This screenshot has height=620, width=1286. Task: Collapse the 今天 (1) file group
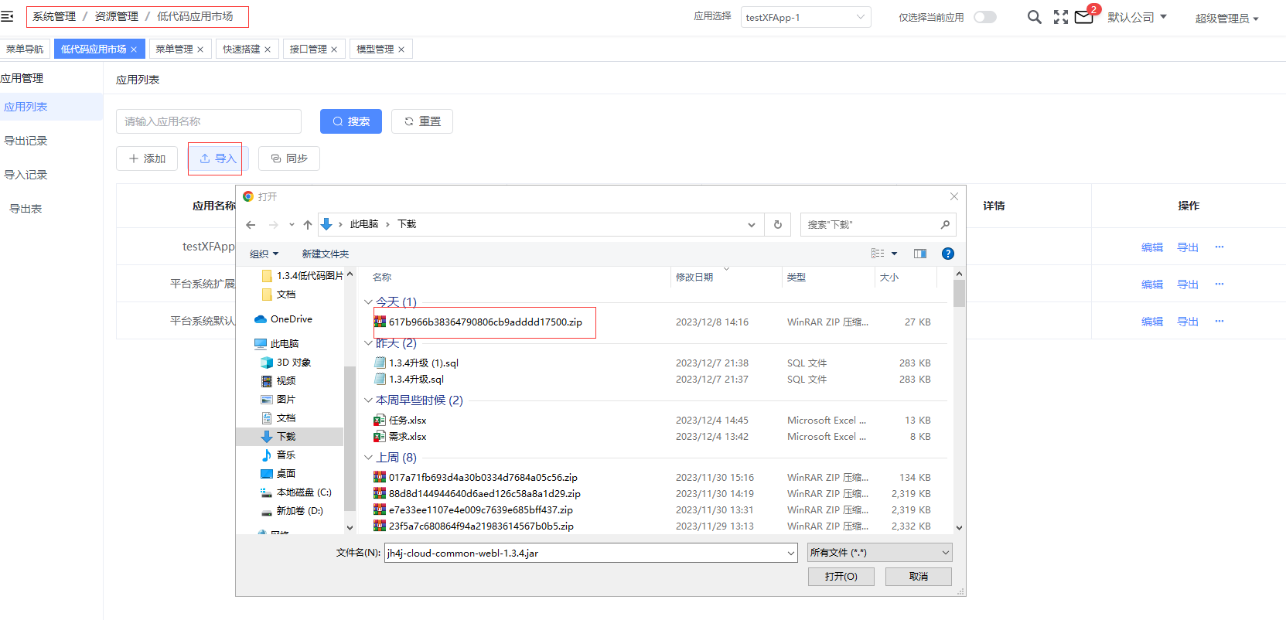click(368, 302)
